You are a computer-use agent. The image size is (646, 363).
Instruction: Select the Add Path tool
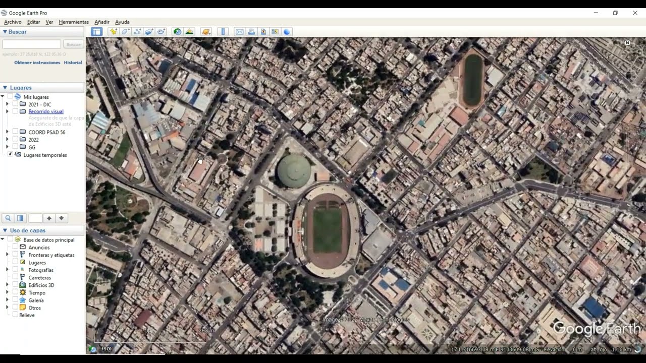coord(137,32)
